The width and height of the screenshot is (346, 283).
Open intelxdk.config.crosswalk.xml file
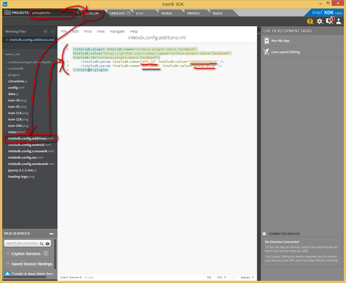[x=31, y=151]
